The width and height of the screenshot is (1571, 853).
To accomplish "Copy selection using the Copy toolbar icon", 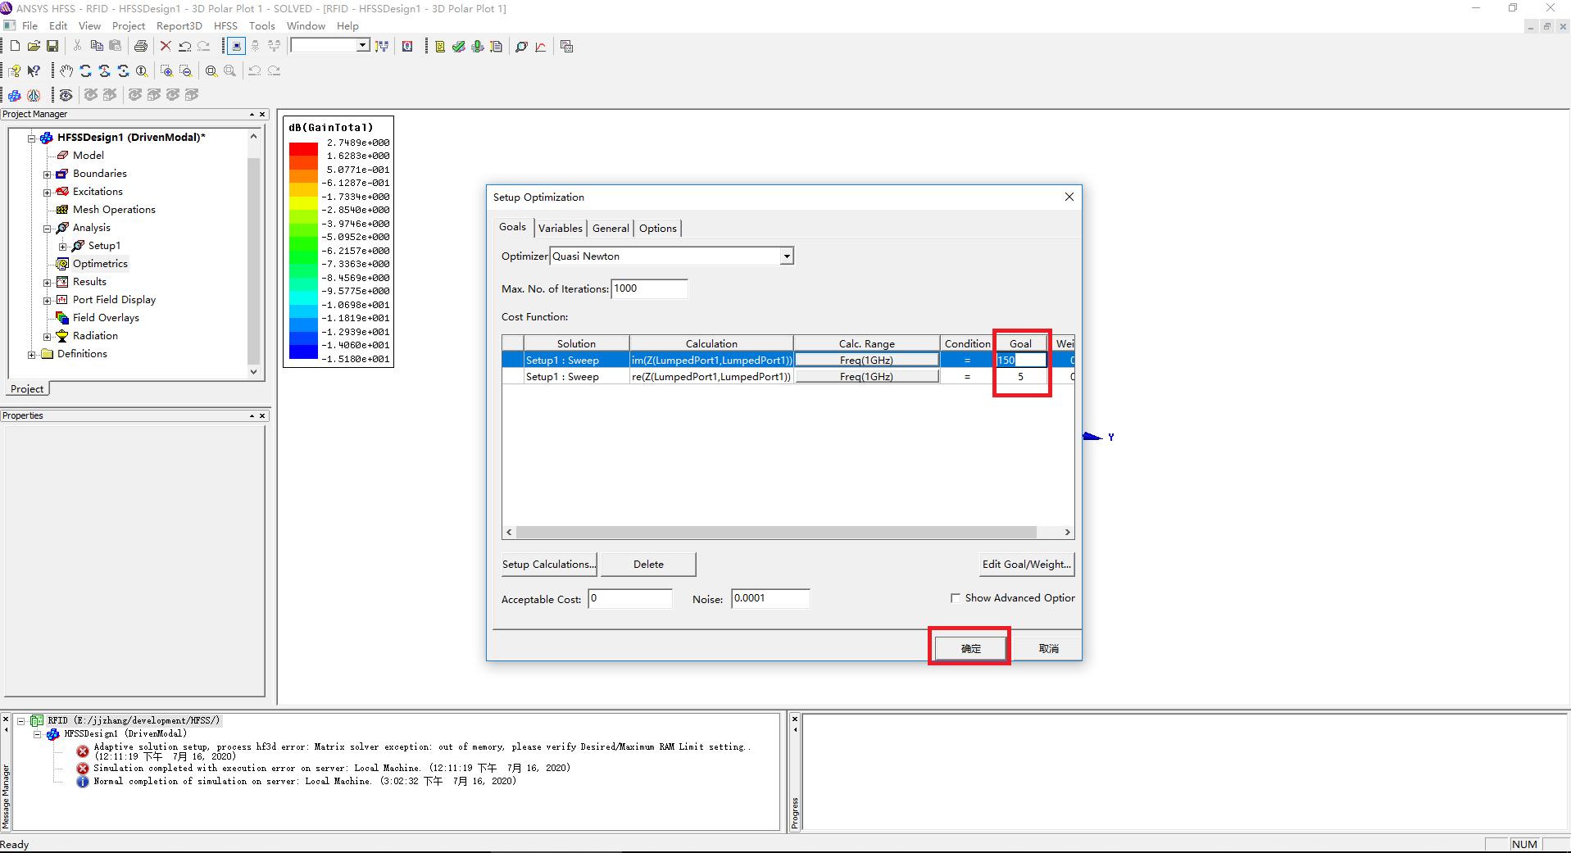I will click(97, 47).
